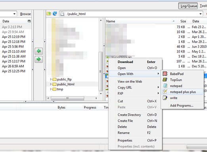Choose Download from the context menu

pos(135,62)
